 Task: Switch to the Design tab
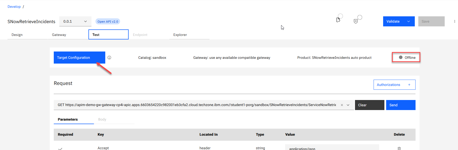click(17, 35)
